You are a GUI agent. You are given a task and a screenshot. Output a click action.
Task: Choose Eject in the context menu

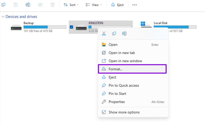(x=133, y=77)
